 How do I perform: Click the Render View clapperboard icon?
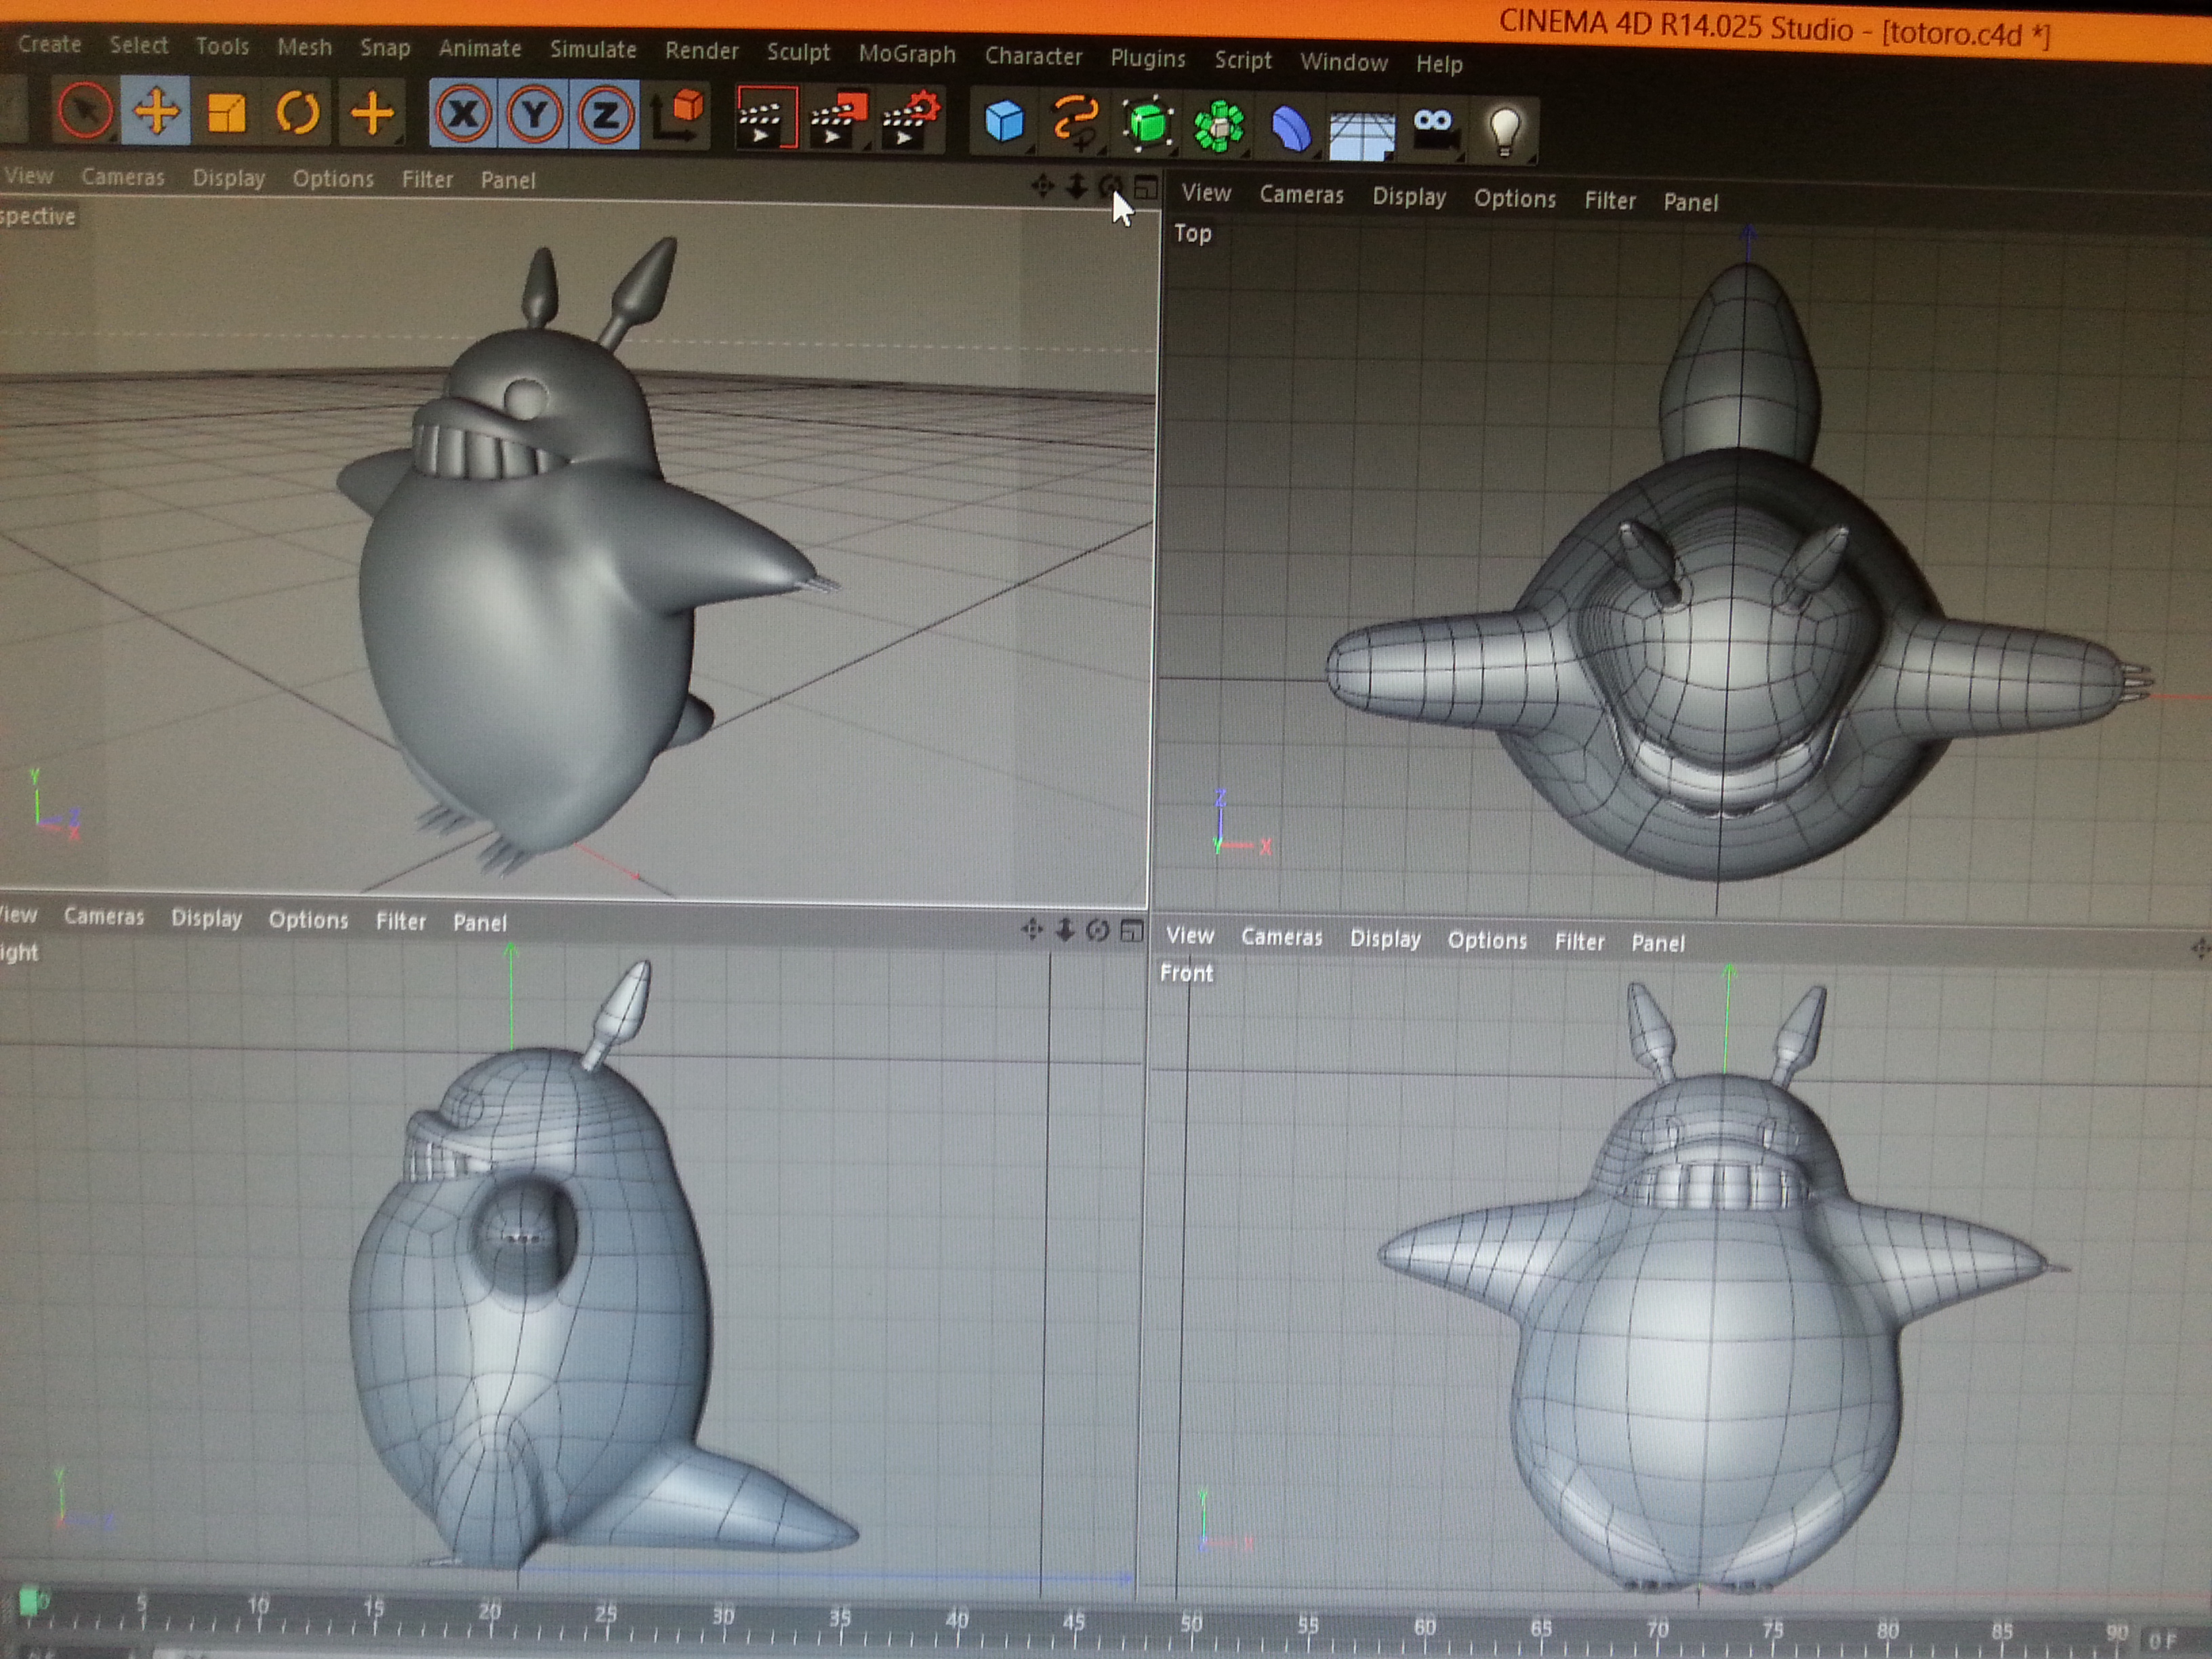pyautogui.click(x=765, y=119)
